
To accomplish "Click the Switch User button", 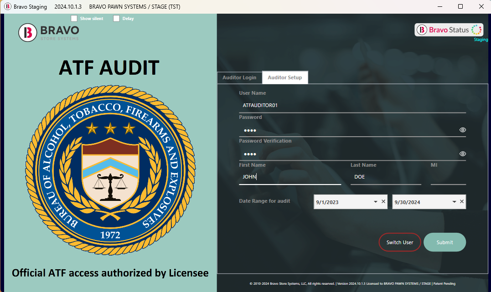I will [399, 242].
